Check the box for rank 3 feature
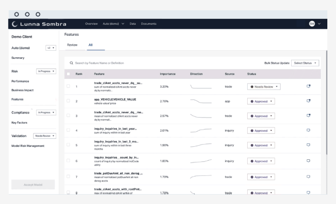Viewport: 336px width, 204px height. tap(68, 115)
